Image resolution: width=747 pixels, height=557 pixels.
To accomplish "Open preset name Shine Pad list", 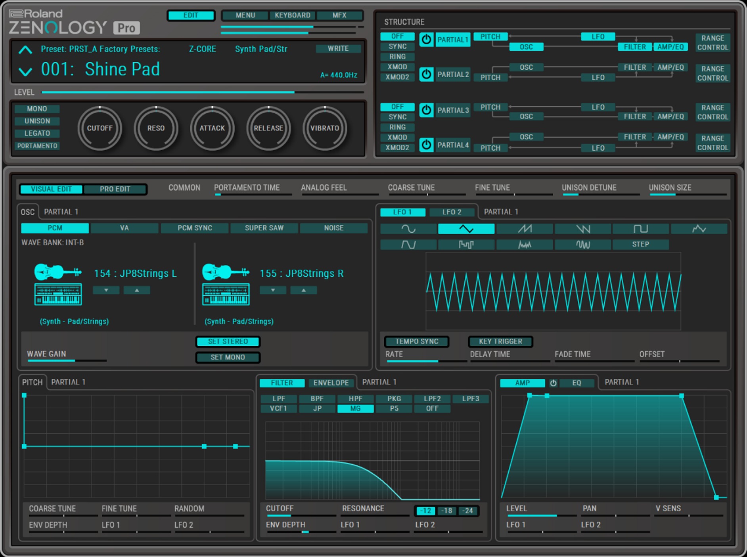I will click(x=122, y=69).
